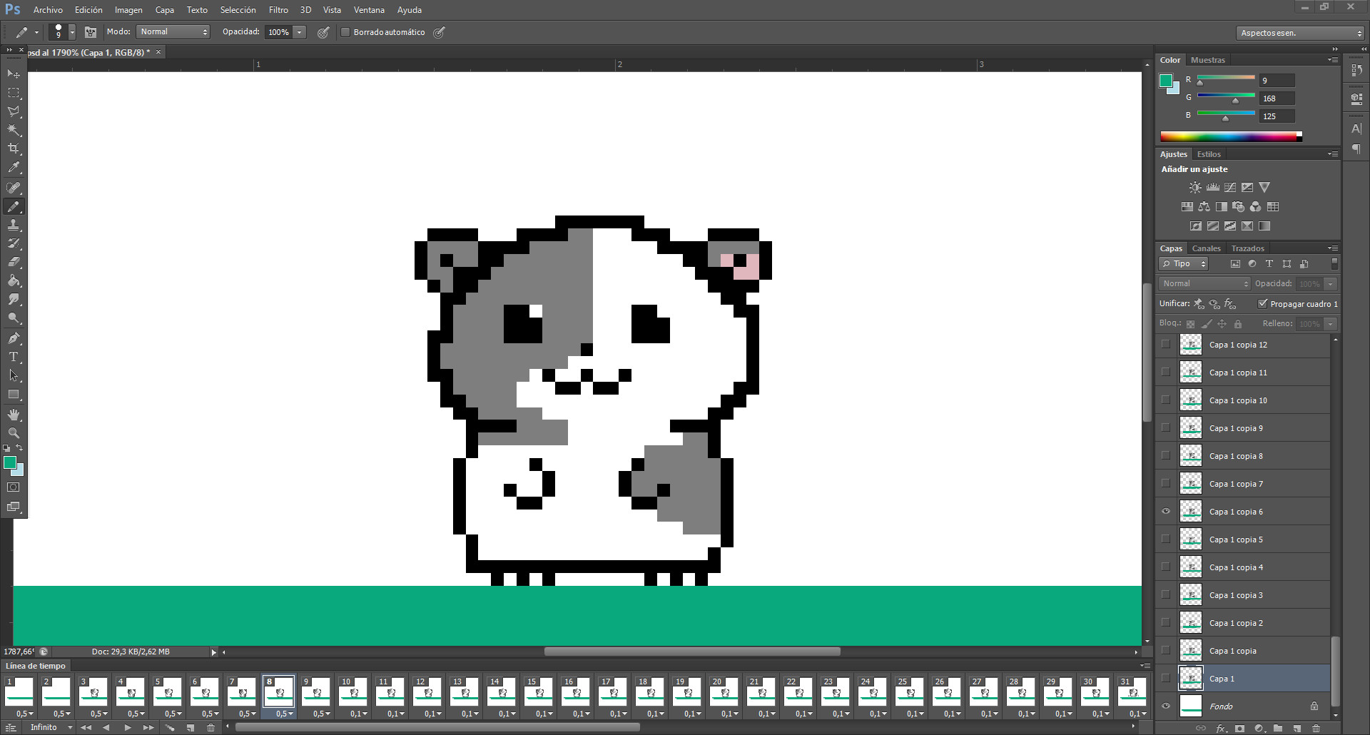Select the Zoom tool

pyautogui.click(x=14, y=433)
